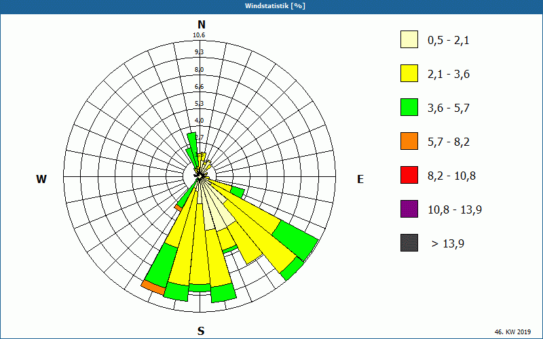Click the pale yellow 0,5 - 2,1 legend swatch
This screenshot has height=339, width=543.
[x=409, y=39]
